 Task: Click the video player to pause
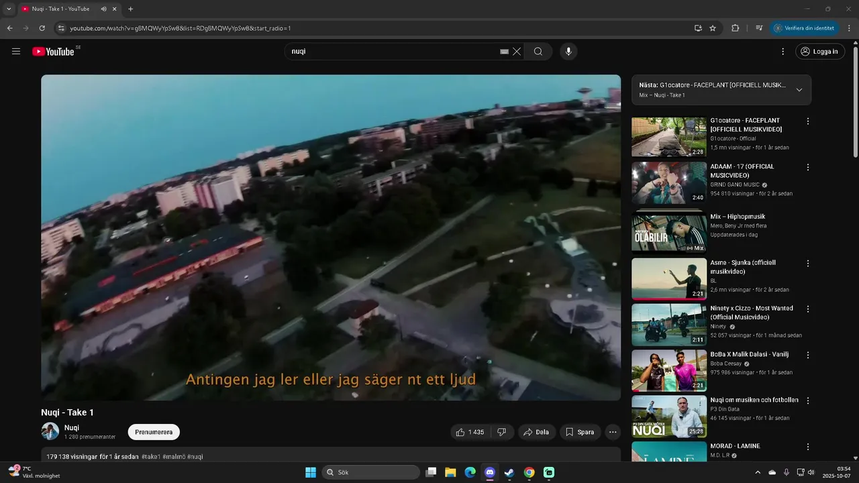pyautogui.click(x=331, y=237)
